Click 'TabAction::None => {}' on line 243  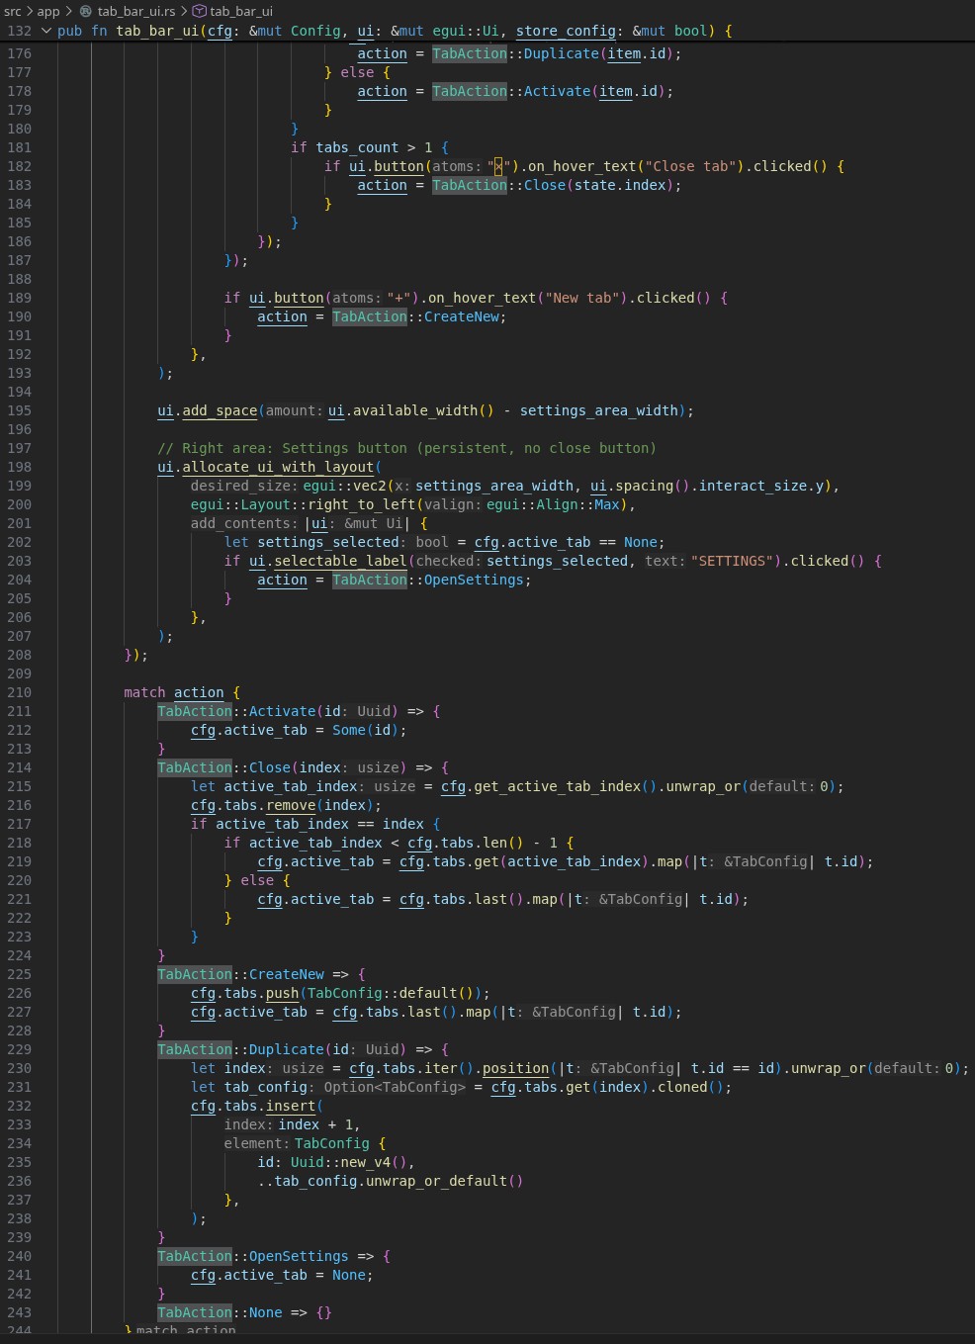[x=244, y=1312]
